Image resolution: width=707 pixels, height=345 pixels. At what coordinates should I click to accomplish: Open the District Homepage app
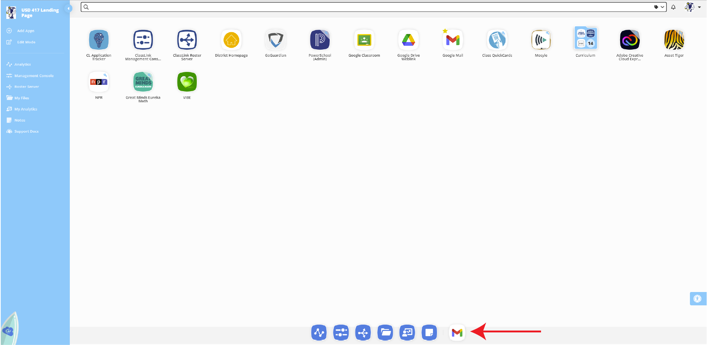[231, 40]
